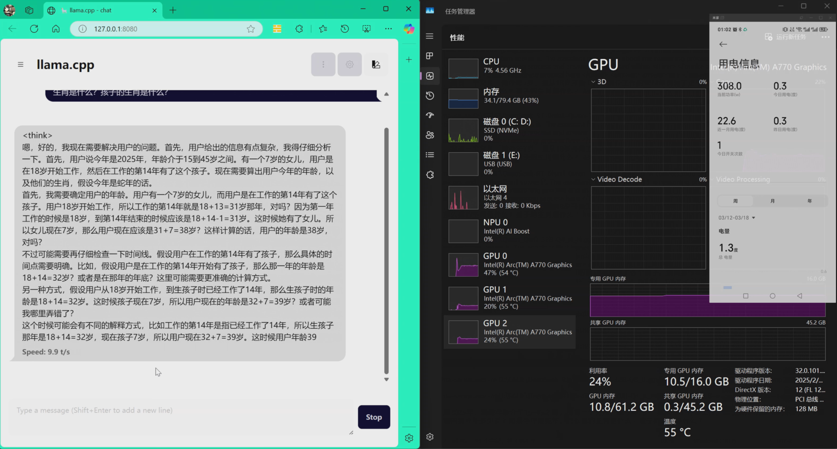Open the 03/12-03/18 date range dropdown
The height and width of the screenshot is (449, 837).
tap(736, 217)
